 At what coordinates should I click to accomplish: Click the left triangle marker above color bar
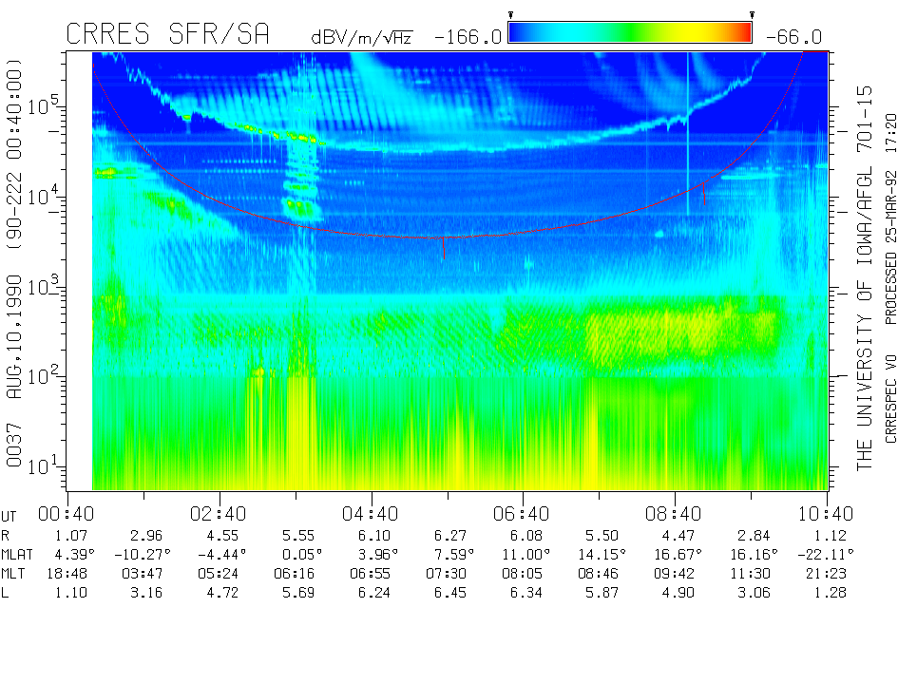click(x=511, y=15)
